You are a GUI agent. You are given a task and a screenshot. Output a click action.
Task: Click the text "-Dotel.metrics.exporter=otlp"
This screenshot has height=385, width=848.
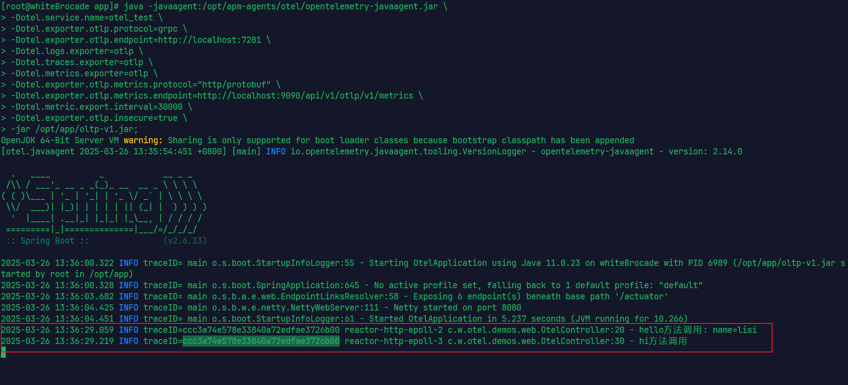[x=79, y=74]
